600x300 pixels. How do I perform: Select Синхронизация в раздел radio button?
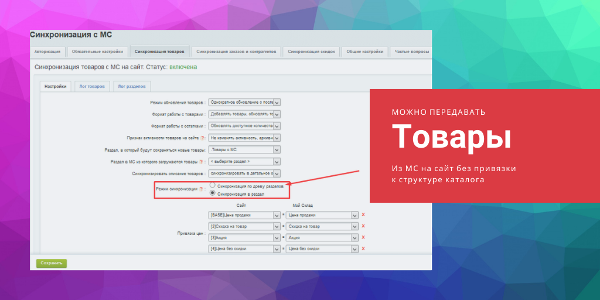[213, 193]
